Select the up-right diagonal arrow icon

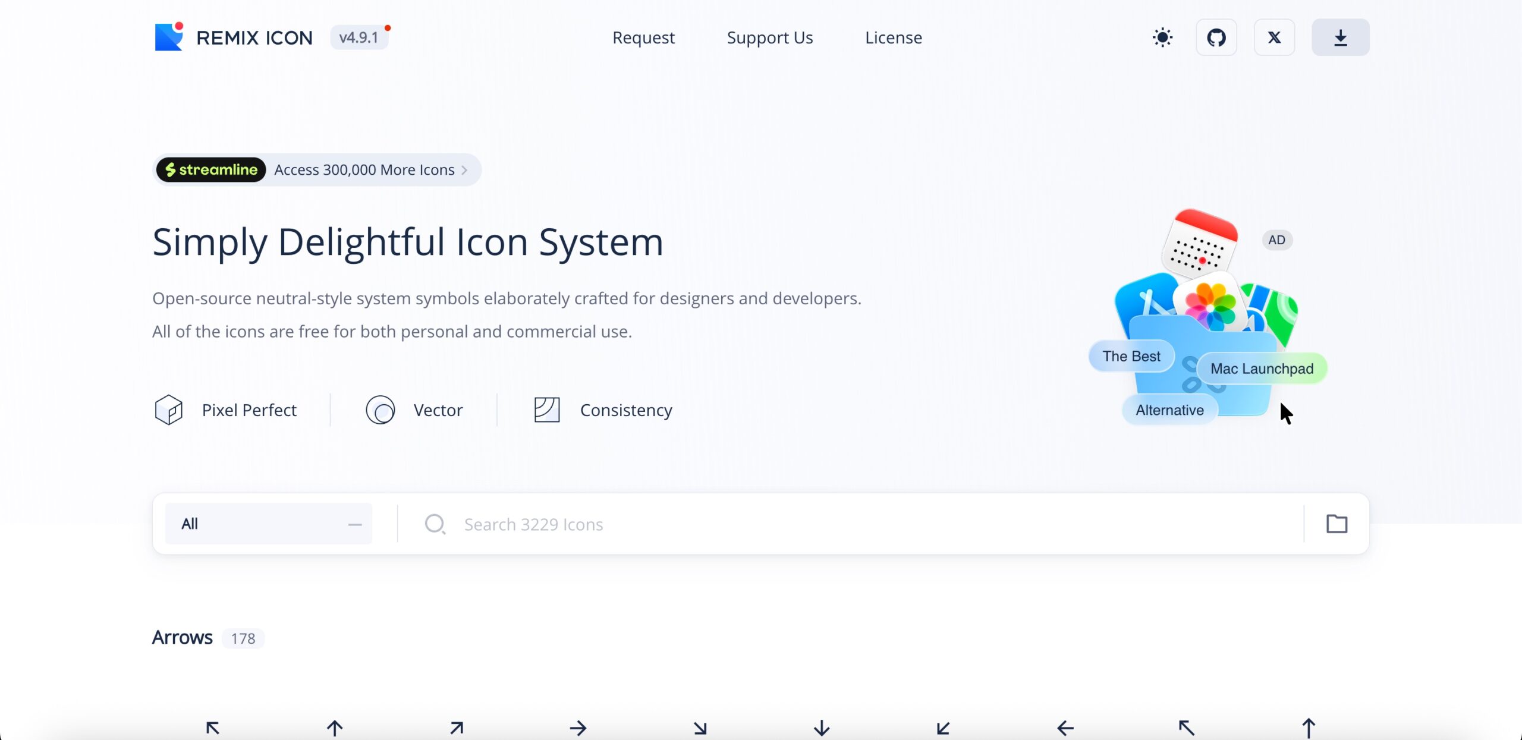(457, 728)
